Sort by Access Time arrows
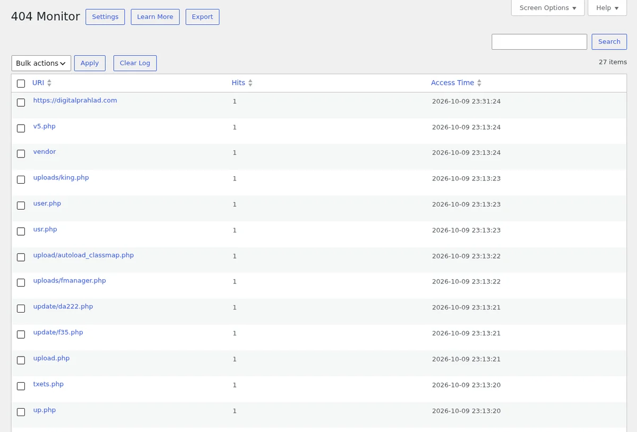Image resolution: width=637 pixels, height=432 pixels. point(479,83)
